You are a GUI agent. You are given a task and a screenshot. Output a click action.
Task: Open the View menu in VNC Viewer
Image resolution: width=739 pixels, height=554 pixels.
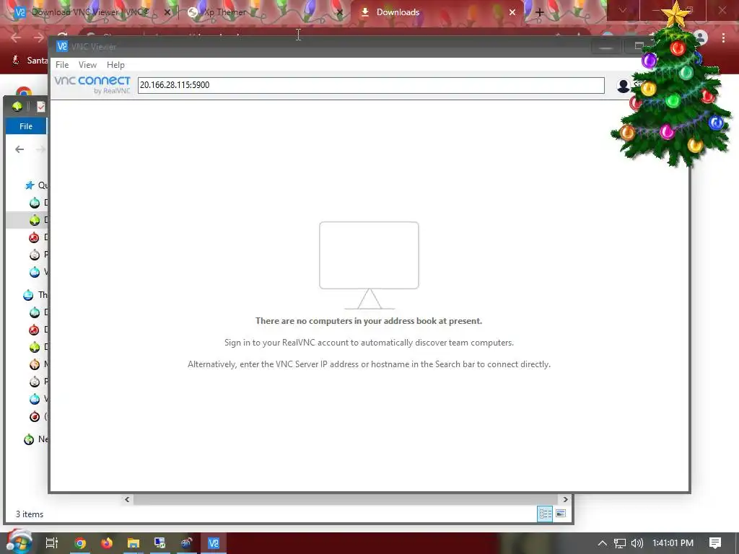[x=87, y=64]
